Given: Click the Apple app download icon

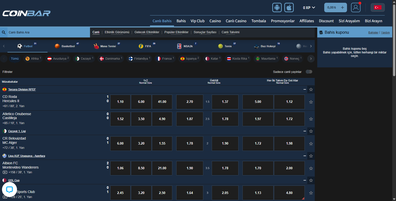Looking at the screenshot, I should (289, 7).
